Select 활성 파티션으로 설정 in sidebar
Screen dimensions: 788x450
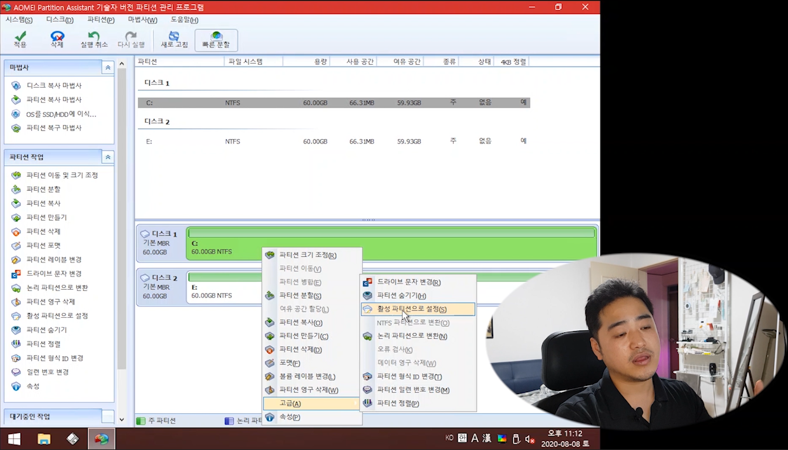click(x=50, y=315)
